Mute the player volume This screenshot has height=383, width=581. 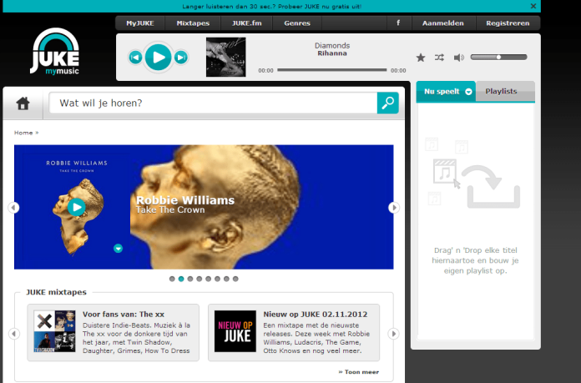(459, 58)
